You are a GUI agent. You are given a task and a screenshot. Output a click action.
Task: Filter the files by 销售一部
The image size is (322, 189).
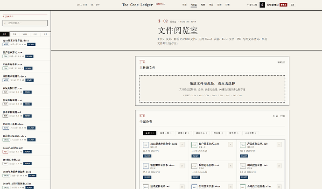pos(166,133)
